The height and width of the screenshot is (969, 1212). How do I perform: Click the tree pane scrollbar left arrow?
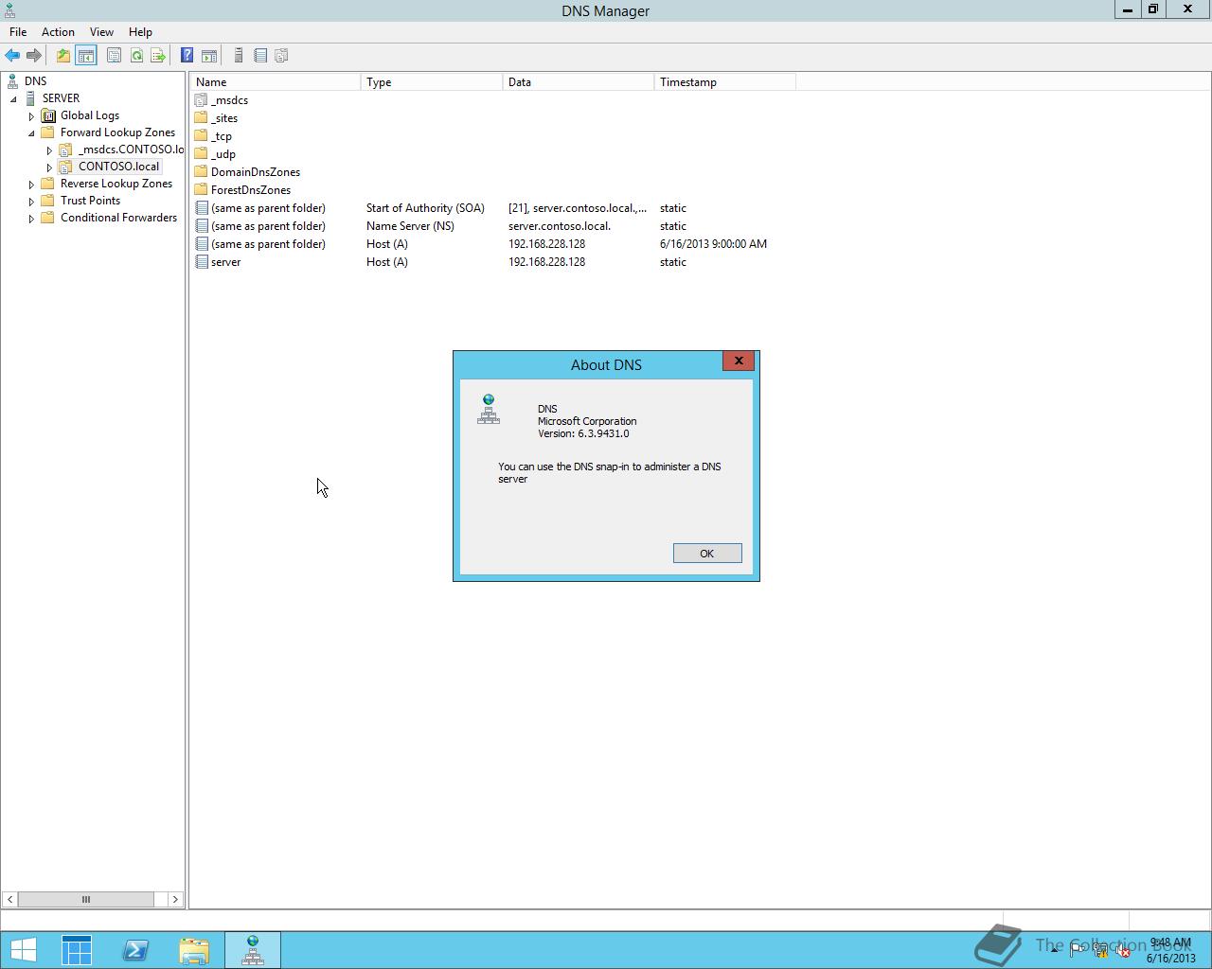click(9, 899)
